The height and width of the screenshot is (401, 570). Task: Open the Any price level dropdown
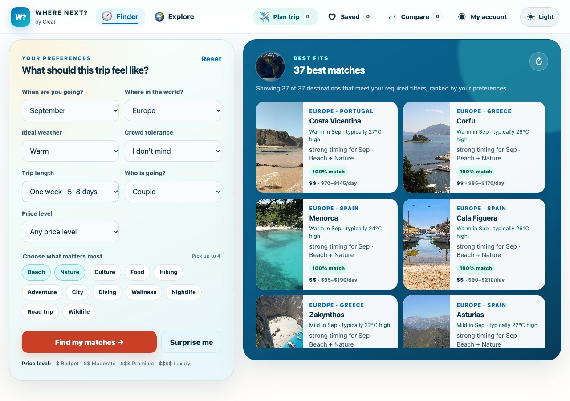coord(70,232)
